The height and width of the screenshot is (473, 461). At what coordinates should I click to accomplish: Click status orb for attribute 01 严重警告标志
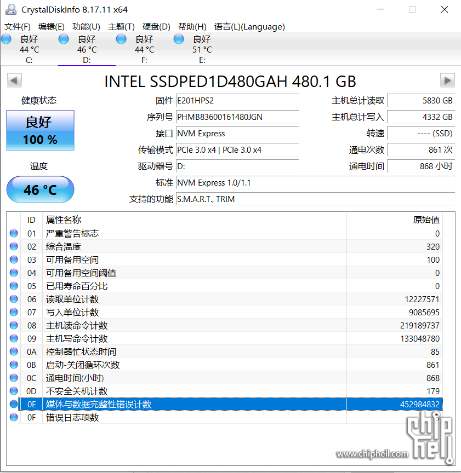tap(14, 233)
